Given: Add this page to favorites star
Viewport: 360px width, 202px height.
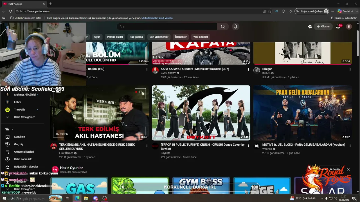Looking at the screenshot, I should (x=270, y=11).
